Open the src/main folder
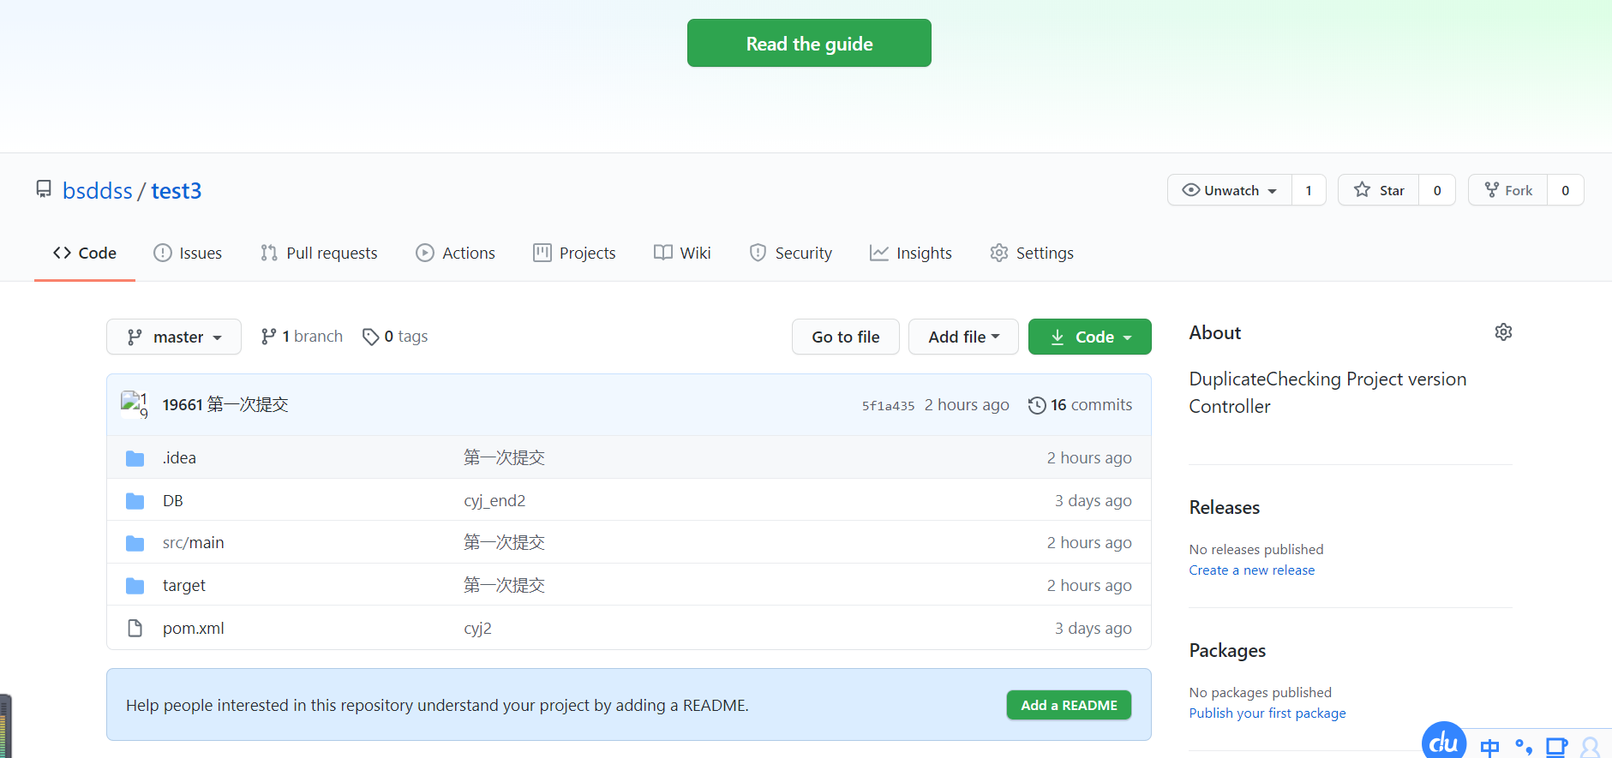This screenshot has height=758, width=1612. click(194, 543)
